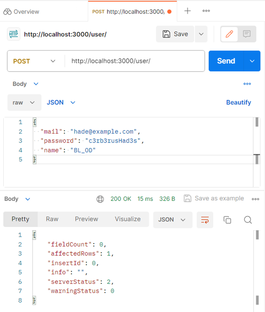Select the Raw response view tab
The image size is (265, 312).
coord(52,219)
